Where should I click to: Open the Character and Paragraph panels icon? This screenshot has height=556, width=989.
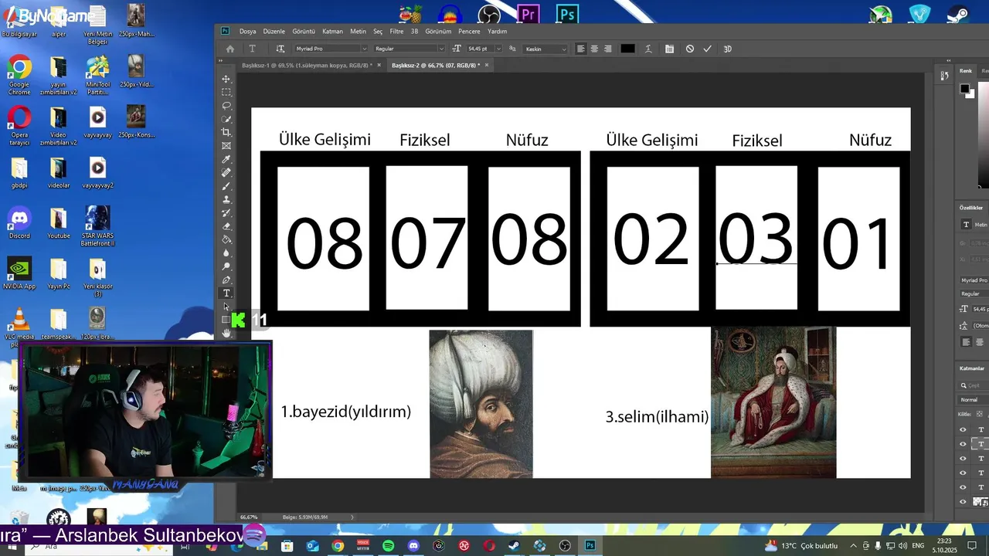tap(669, 49)
